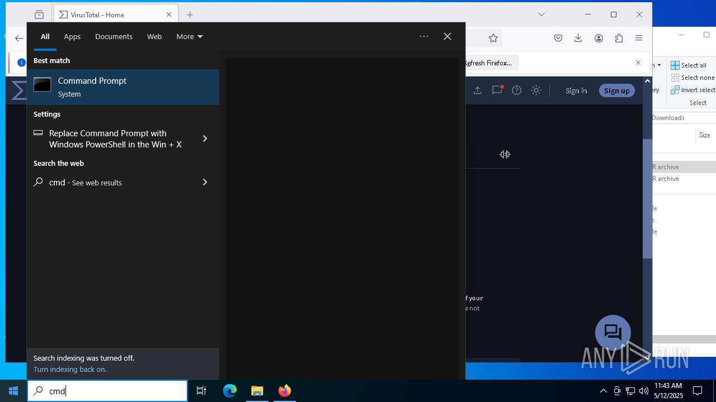Open the Firefox view tab list icon
The image size is (716, 402).
point(39,15)
